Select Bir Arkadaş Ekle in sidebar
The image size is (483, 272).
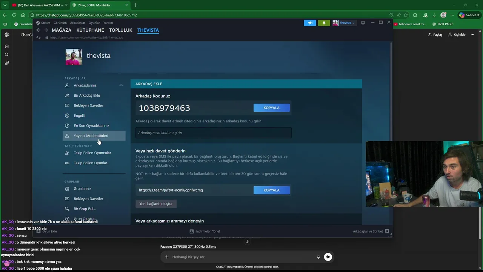click(87, 96)
